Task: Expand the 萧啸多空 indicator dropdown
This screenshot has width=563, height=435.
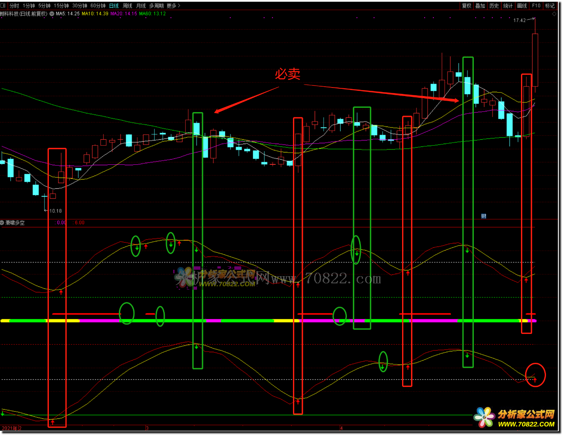Action: pos(2,223)
